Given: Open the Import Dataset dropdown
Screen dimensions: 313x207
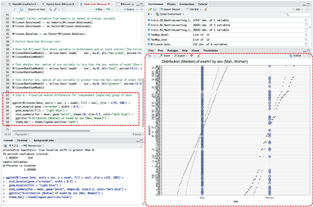Looking at the screenshot, I should pyautogui.click(x=172, y=9).
